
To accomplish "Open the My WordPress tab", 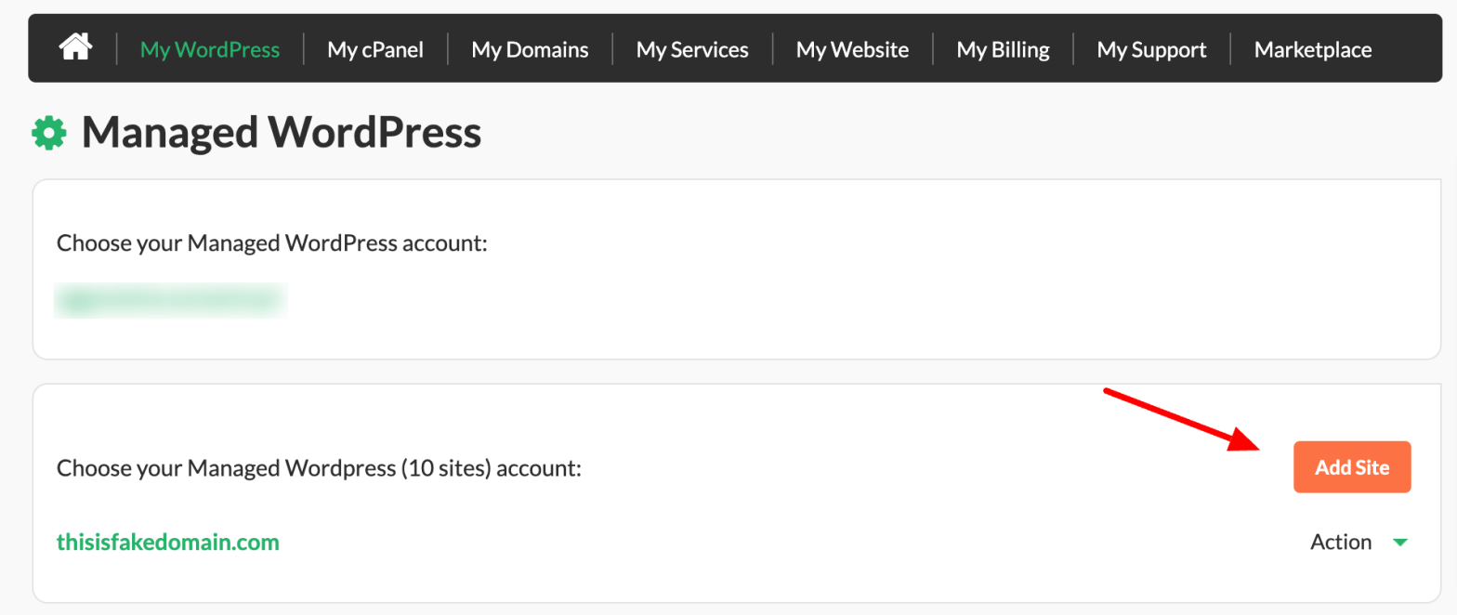I will point(209,48).
